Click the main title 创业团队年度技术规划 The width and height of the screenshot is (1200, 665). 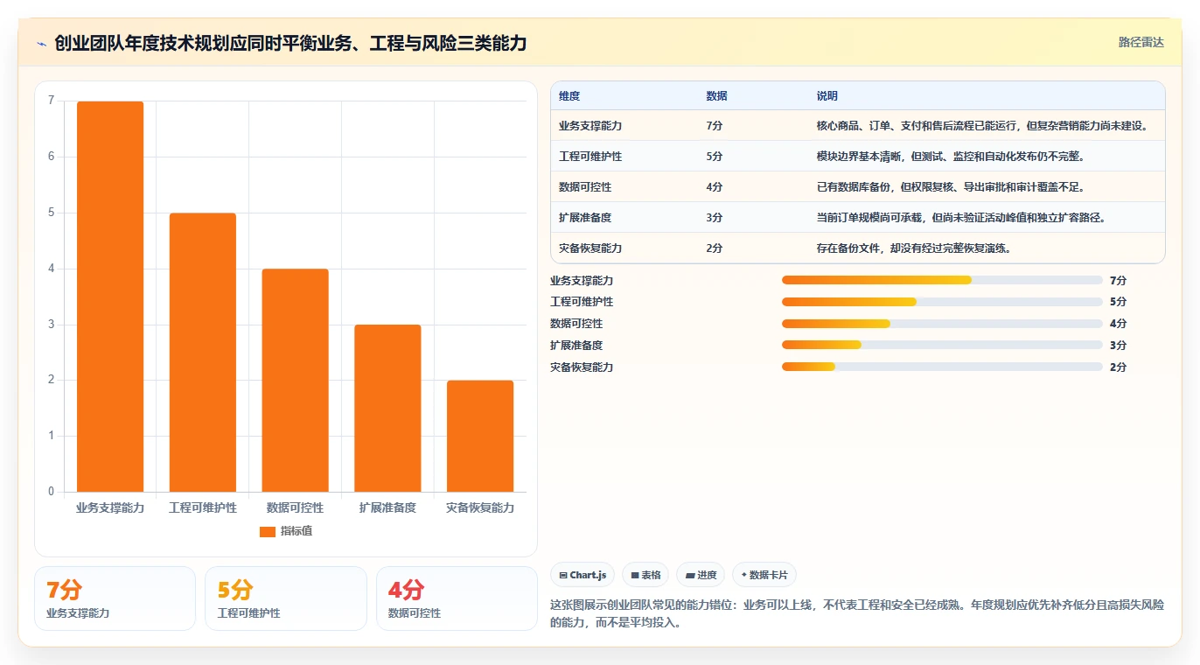290,43
